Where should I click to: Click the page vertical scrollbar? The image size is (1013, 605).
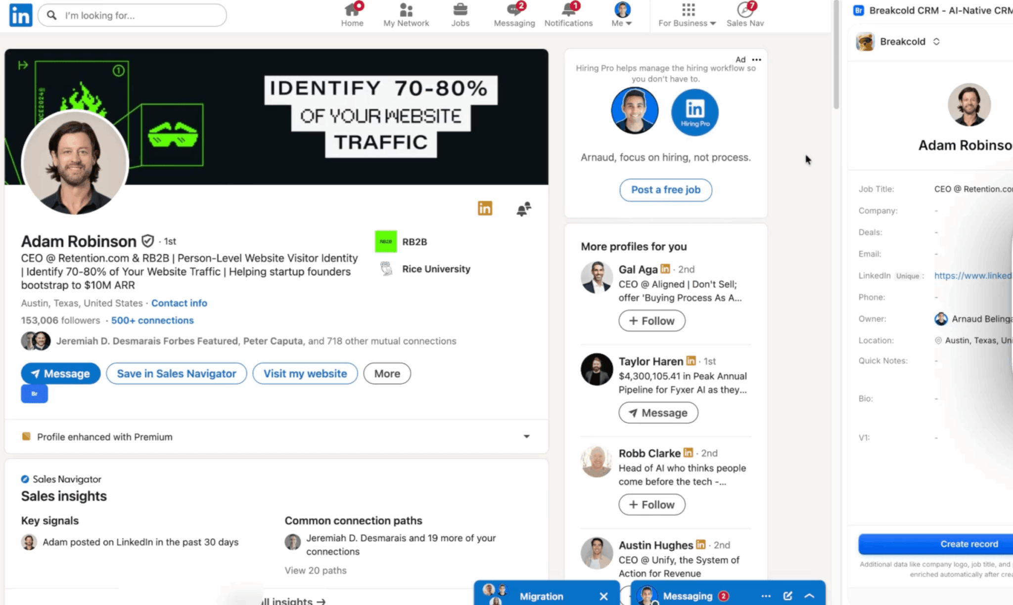pos(836,54)
